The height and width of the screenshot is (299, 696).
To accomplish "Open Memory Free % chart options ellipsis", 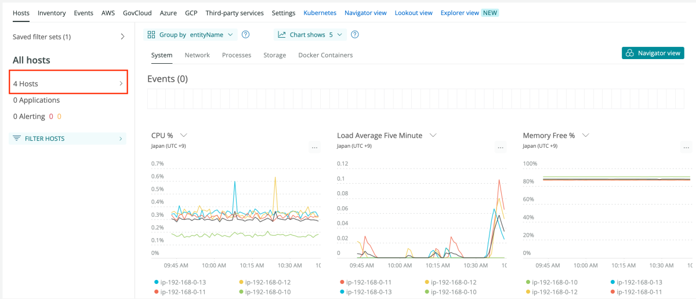I will tap(686, 148).
